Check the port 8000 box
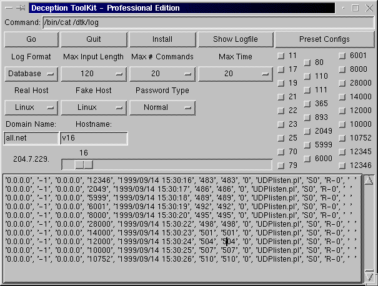 (342, 70)
